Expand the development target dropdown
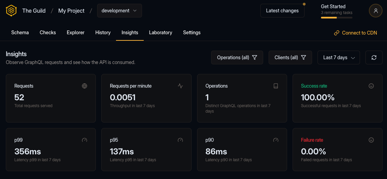387x179 pixels. point(119,11)
